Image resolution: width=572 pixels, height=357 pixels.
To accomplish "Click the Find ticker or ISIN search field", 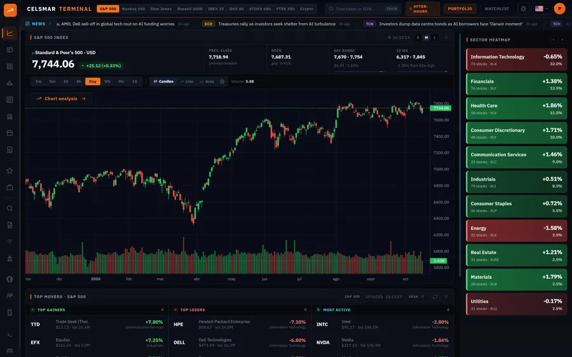I will [363, 9].
